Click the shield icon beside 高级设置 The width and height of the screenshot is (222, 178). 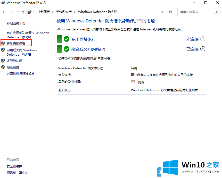[3, 67]
